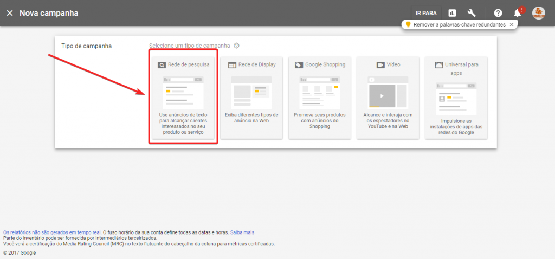The height and width of the screenshot is (259, 555).
Task: Select the Google Shopping campaign card
Action: click(320, 98)
